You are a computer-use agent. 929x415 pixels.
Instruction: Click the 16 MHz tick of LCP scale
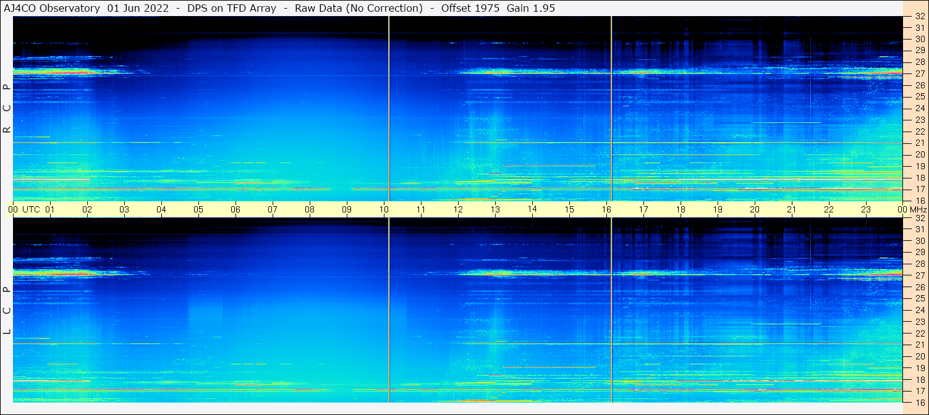click(919, 402)
